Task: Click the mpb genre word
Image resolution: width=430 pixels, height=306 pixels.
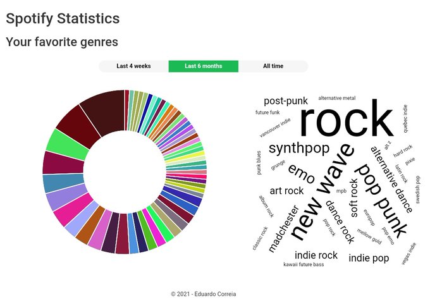Action: point(341,191)
